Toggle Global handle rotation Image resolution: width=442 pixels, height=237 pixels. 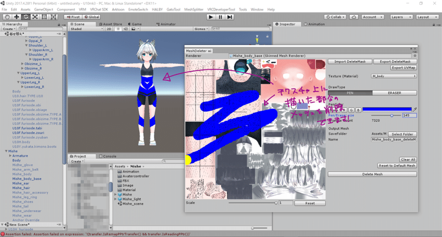pos(92,17)
